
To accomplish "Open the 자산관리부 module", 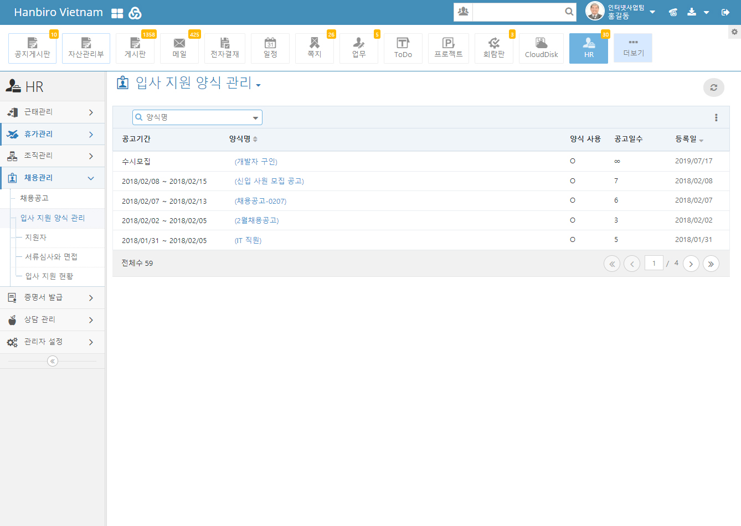I will [86, 48].
